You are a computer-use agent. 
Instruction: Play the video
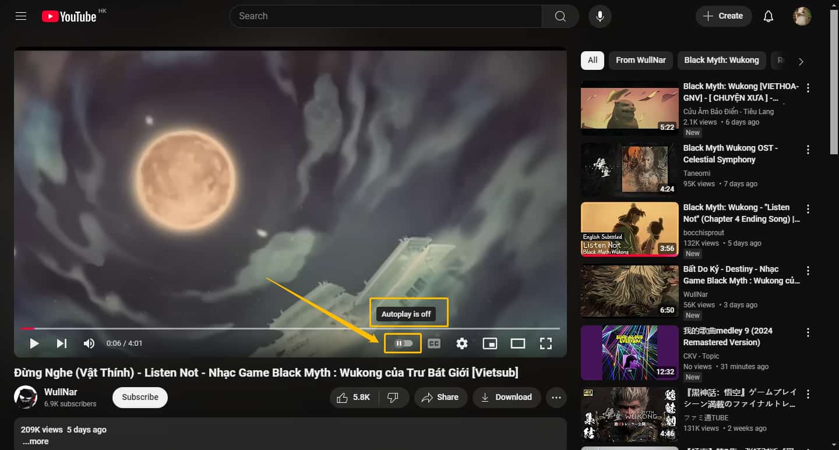coord(34,343)
